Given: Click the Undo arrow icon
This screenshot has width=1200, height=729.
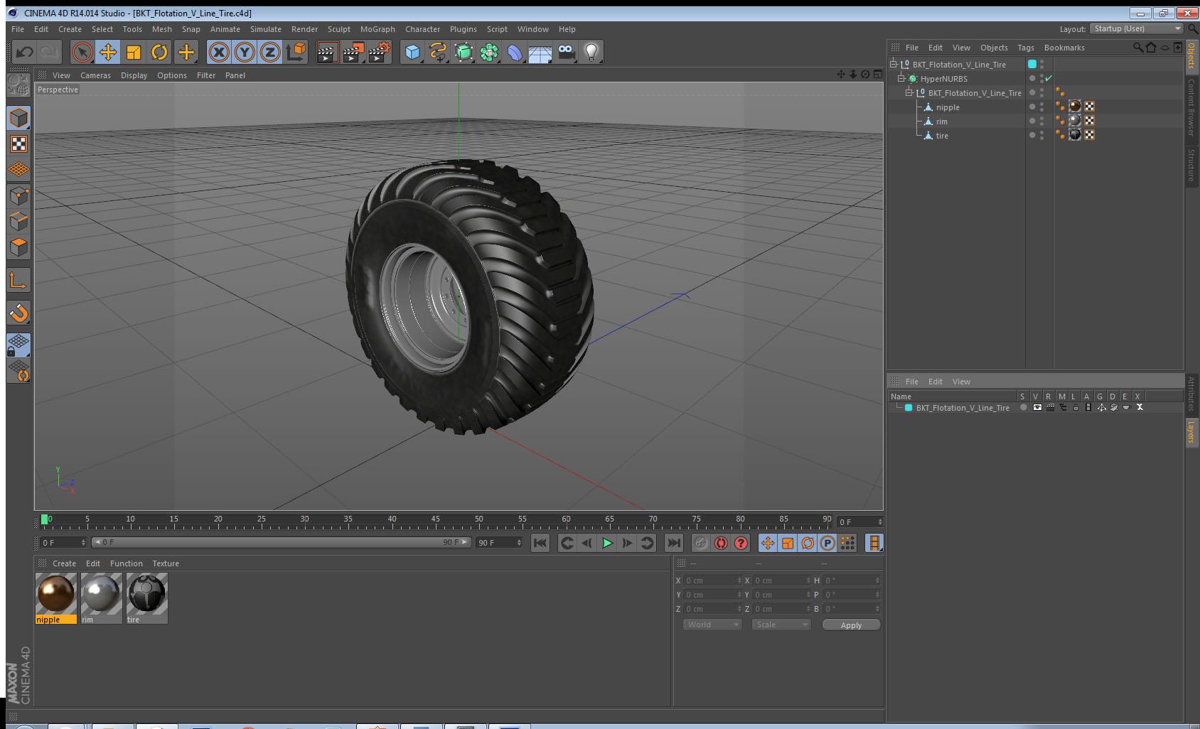Looking at the screenshot, I should point(25,52).
